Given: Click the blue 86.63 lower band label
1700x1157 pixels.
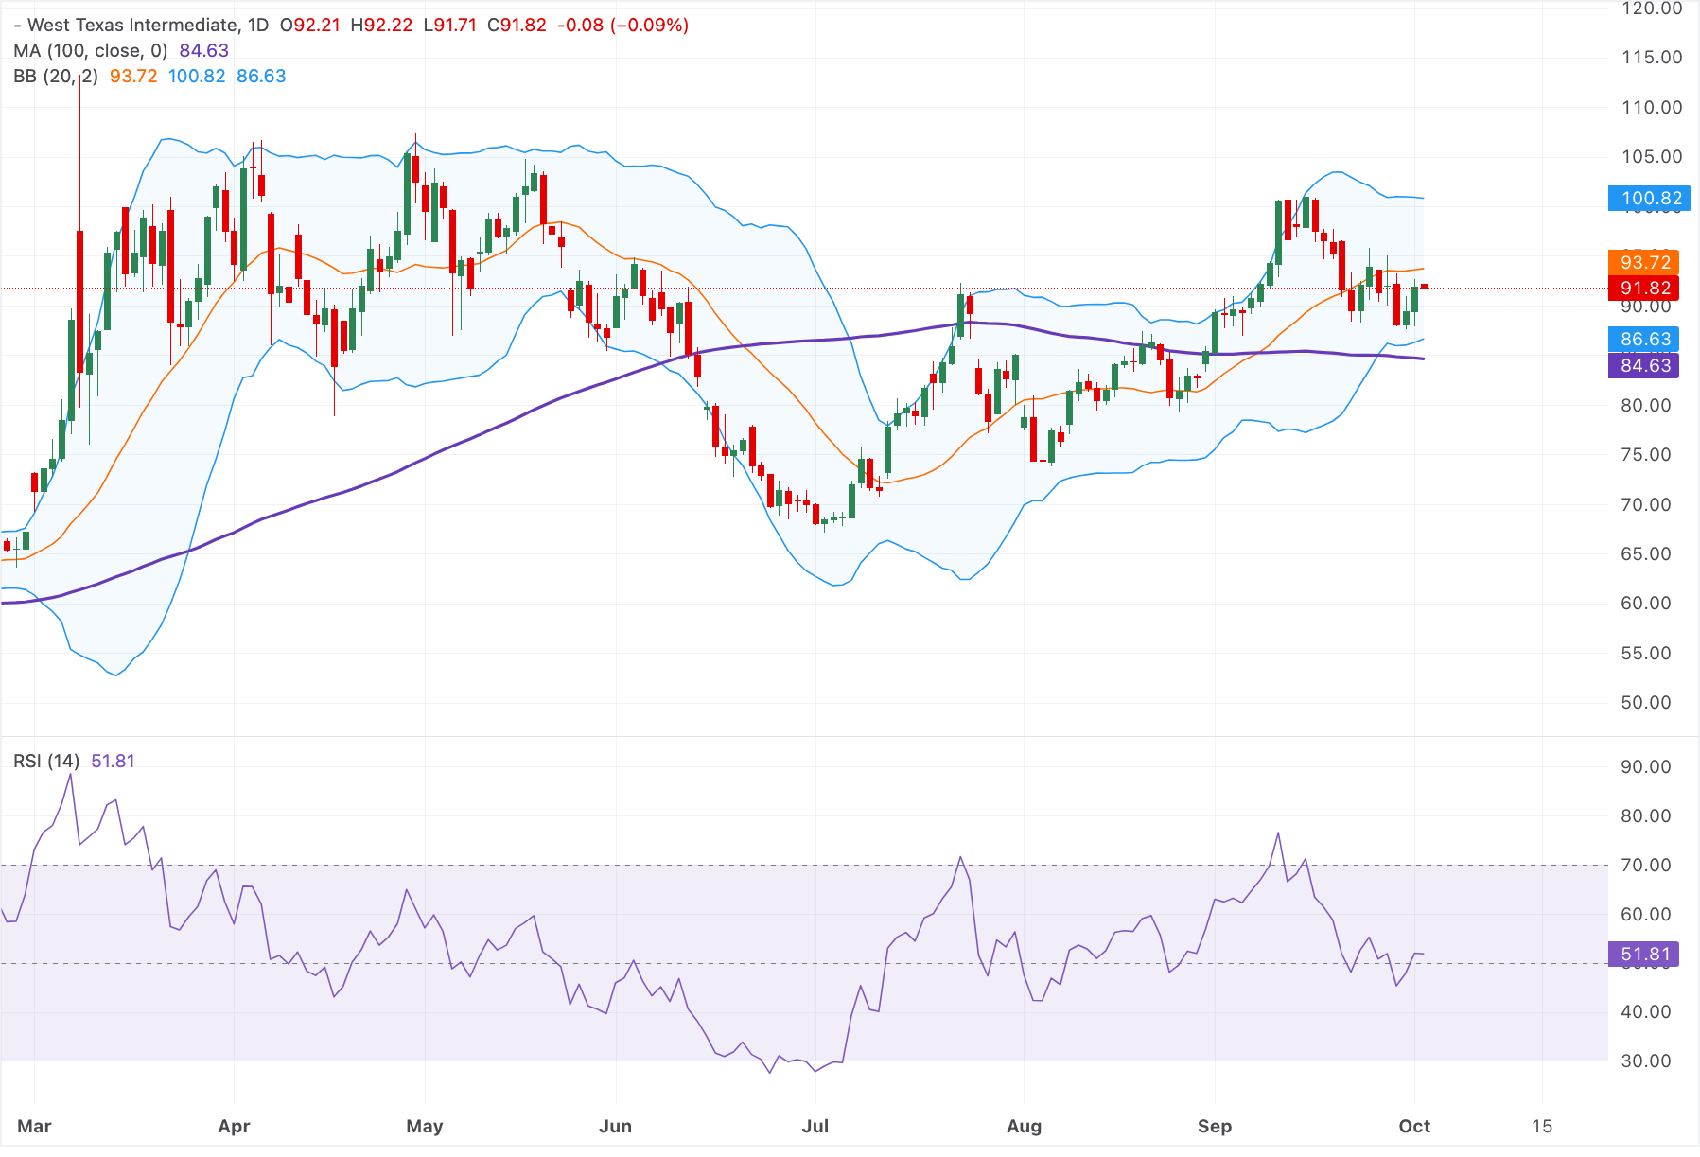Looking at the screenshot, I should (1644, 339).
